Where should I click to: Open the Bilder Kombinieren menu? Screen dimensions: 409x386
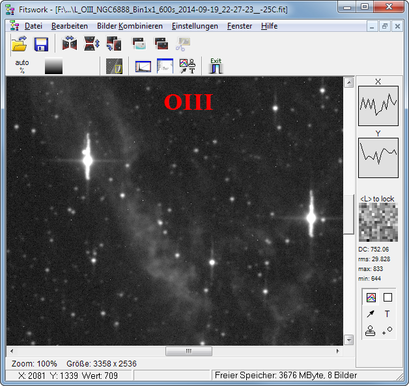(x=130, y=26)
